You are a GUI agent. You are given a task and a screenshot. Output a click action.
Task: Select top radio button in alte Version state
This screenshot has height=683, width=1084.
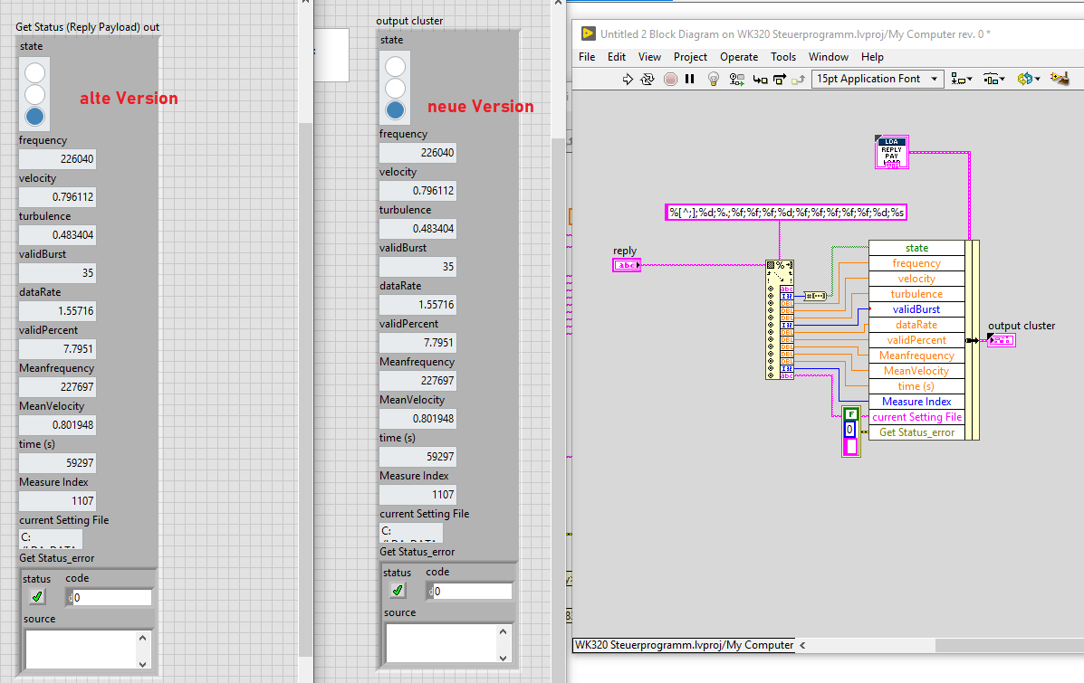click(x=34, y=73)
